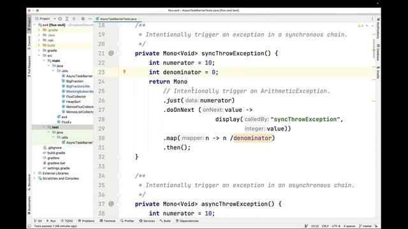This screenshot has width=408, height=229.
Task: Select HeapSort class in tree
Action: (71, 102)
